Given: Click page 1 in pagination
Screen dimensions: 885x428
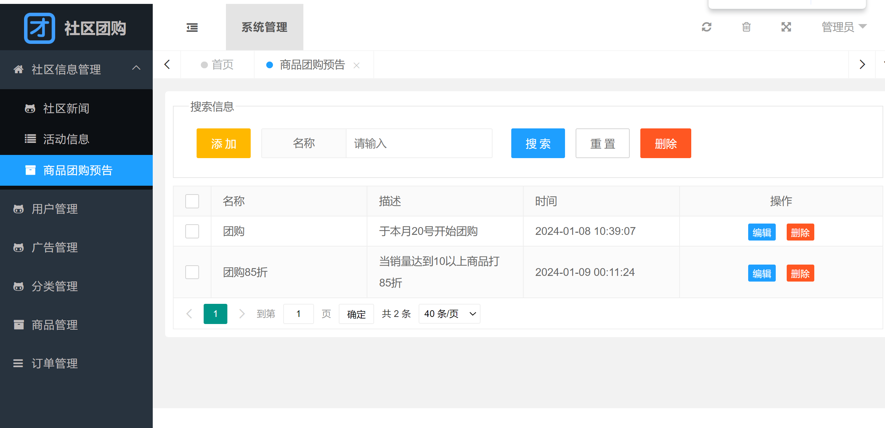Looking at the screenshot, I should click(215, 314).
